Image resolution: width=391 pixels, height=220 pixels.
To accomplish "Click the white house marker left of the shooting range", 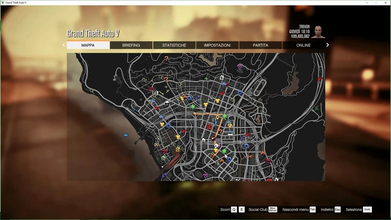I will point(204,141).
